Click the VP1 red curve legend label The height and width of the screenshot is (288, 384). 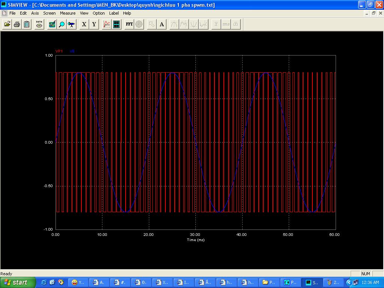point(59,51)
